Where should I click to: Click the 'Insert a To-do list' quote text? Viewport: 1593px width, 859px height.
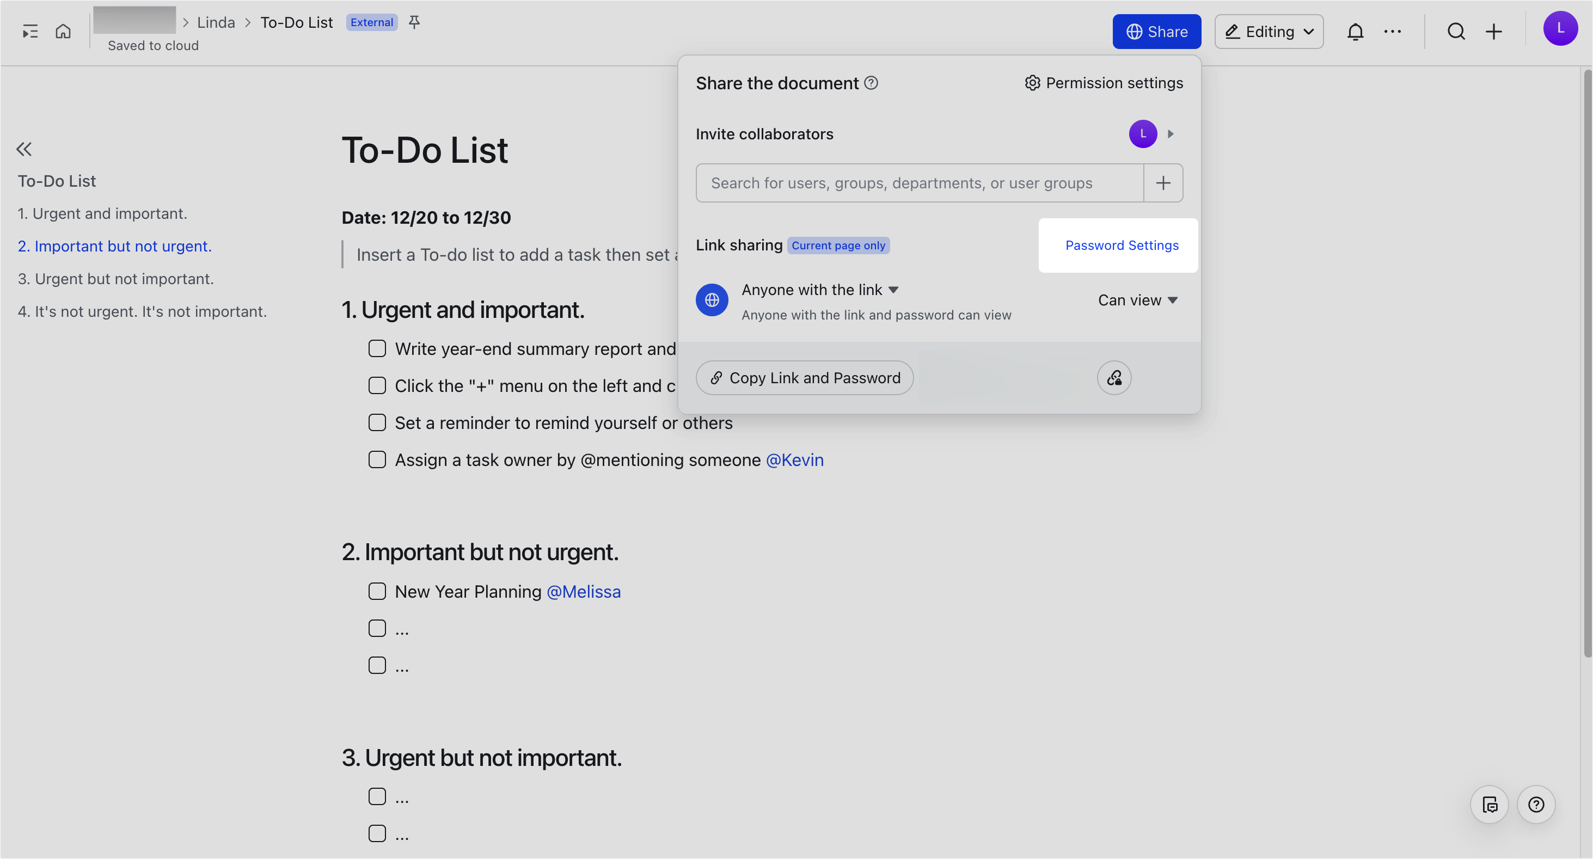516,255
